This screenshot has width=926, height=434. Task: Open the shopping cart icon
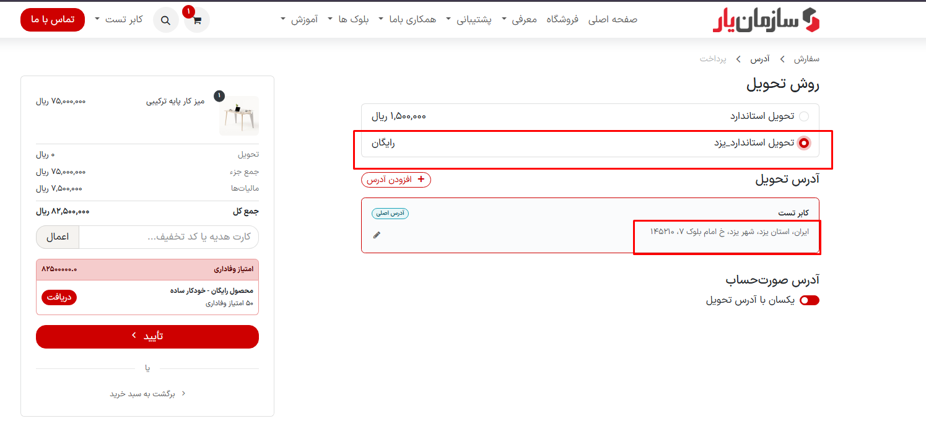click(x=197, y=20)
